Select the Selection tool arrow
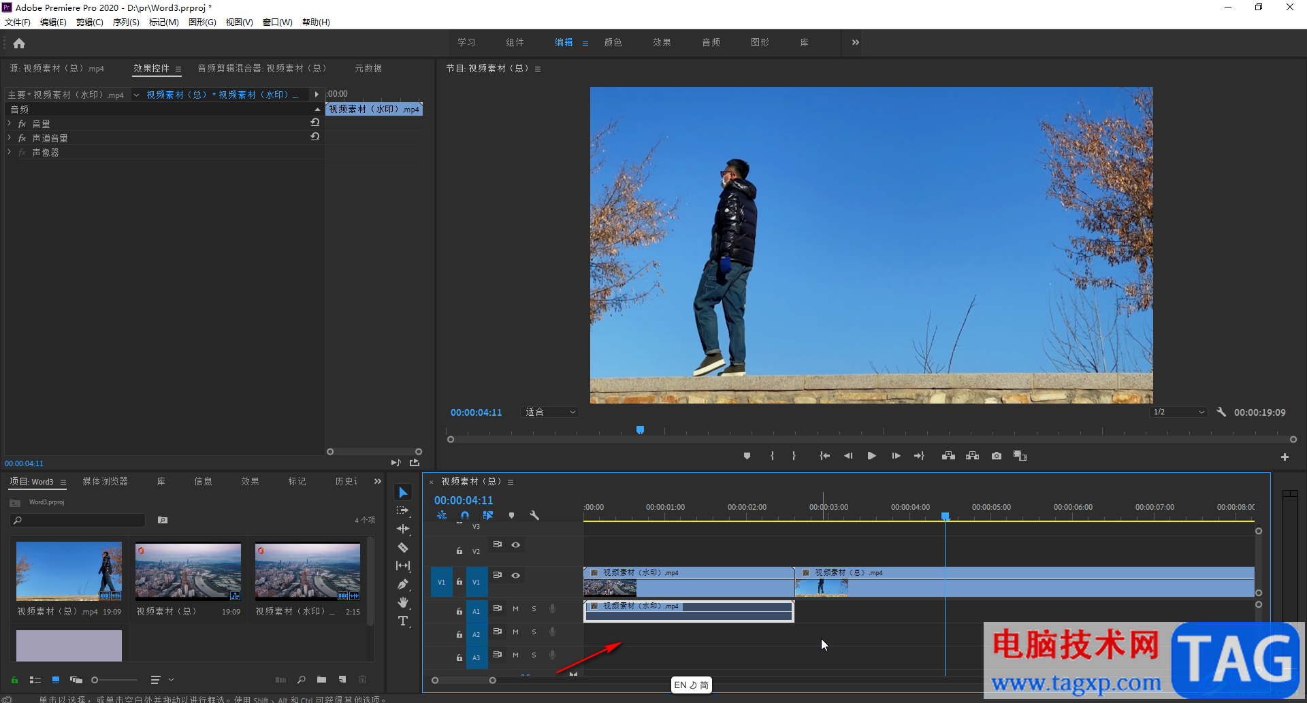 click(x=403, y=492)
